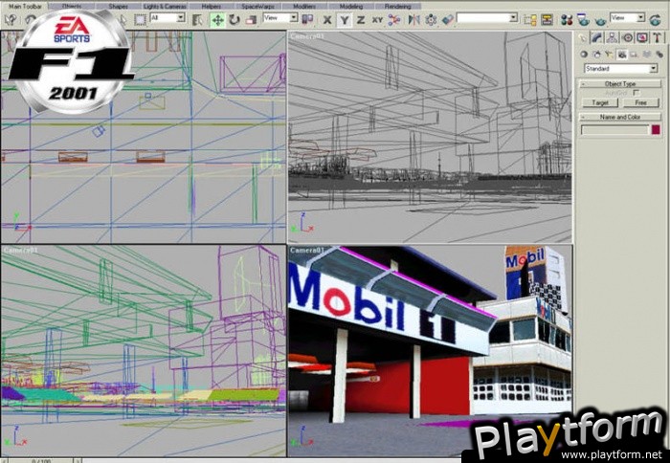Select the Lights category icon
This screenshot has height=463, width=670.
pyautogui.click(x=609, y=55)
